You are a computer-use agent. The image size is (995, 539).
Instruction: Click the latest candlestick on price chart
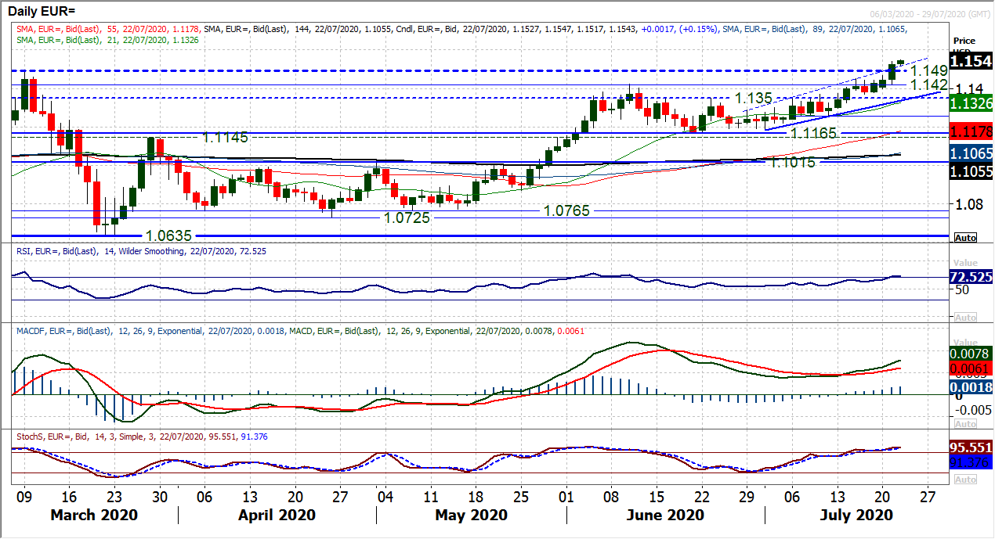click(x=901, y=62)
